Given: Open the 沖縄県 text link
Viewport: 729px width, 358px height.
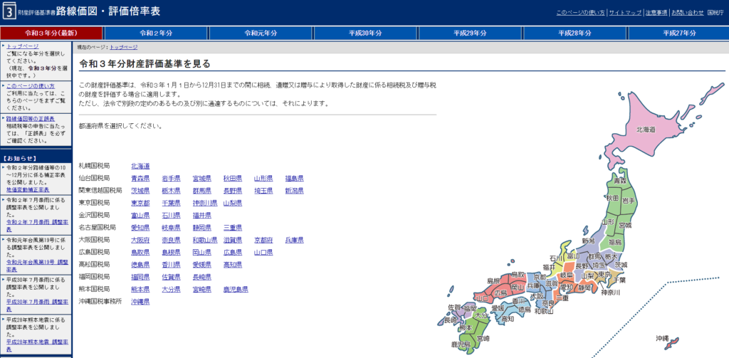Looking at the screenshot, I should point(140,302).
